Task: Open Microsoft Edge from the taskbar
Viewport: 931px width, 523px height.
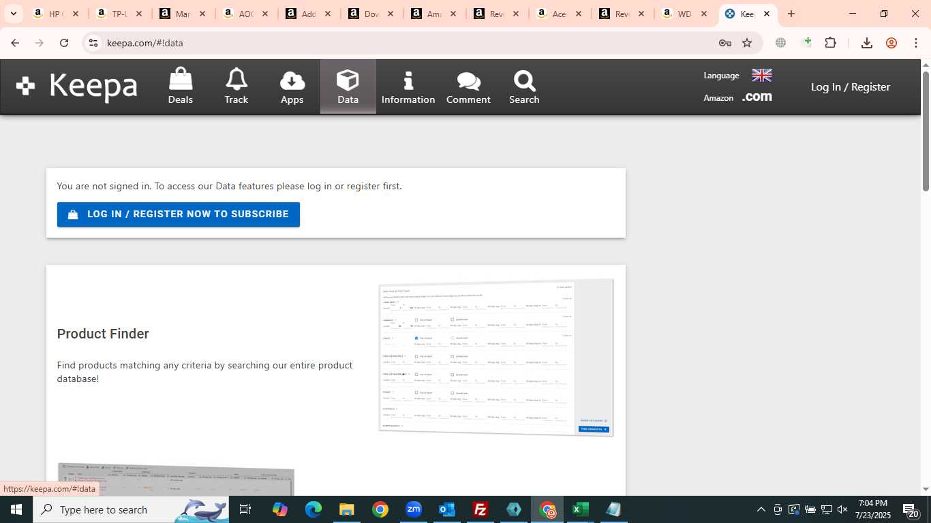Action: coord(314,509)
